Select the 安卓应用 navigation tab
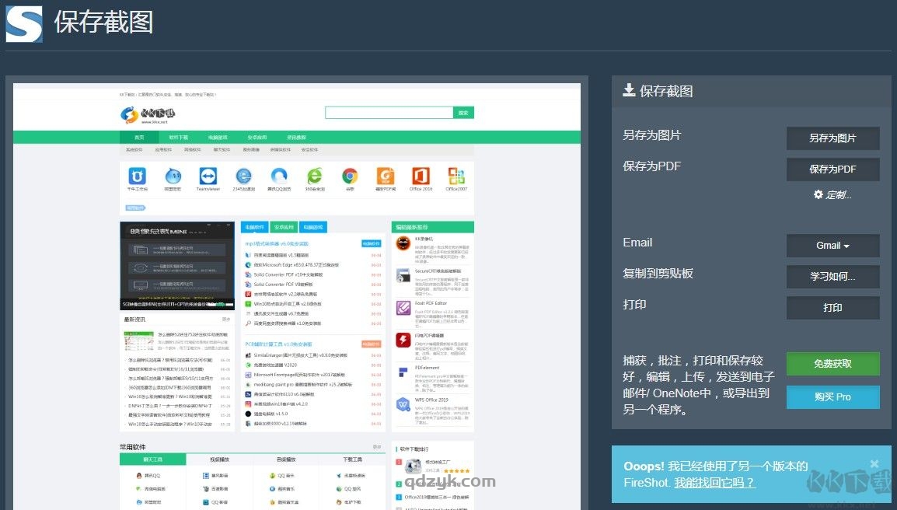 pyautogui.click(x=284, y=226)
